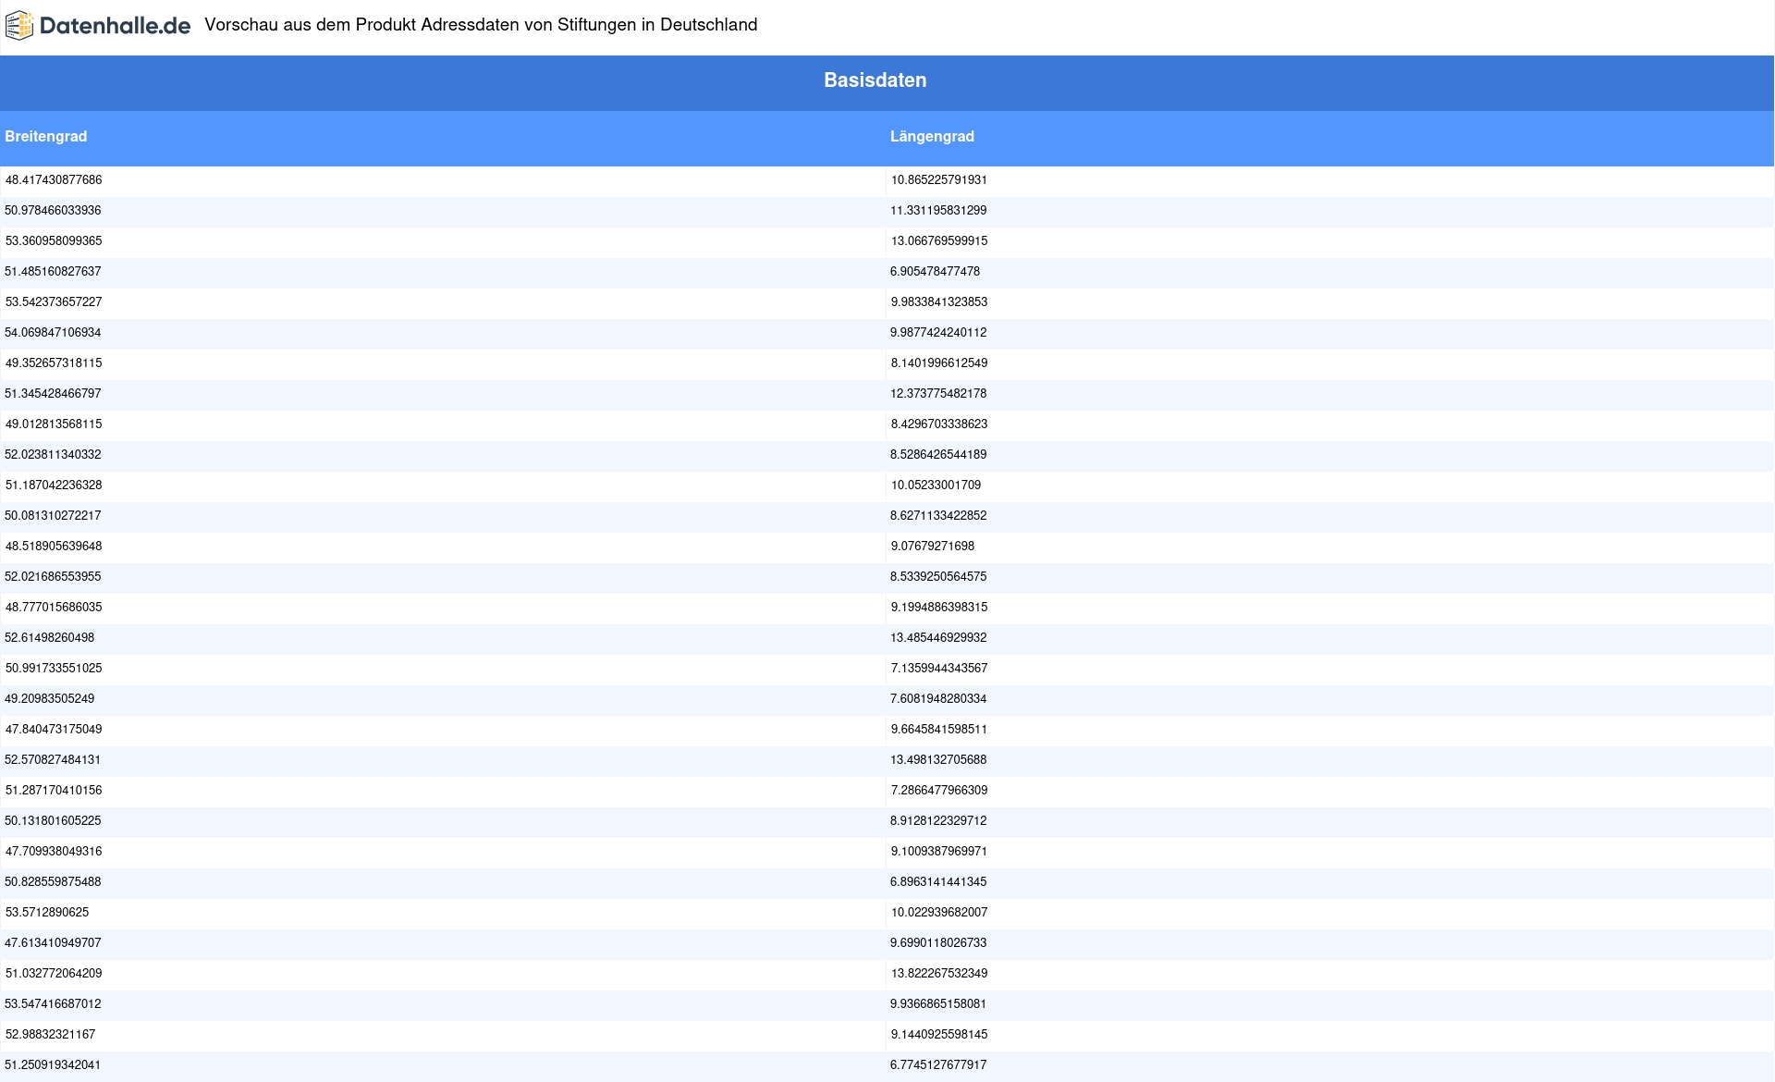Select longitude value 8.6271133422852
This screenshot has height=1082, width=1775.
[938, 516]
